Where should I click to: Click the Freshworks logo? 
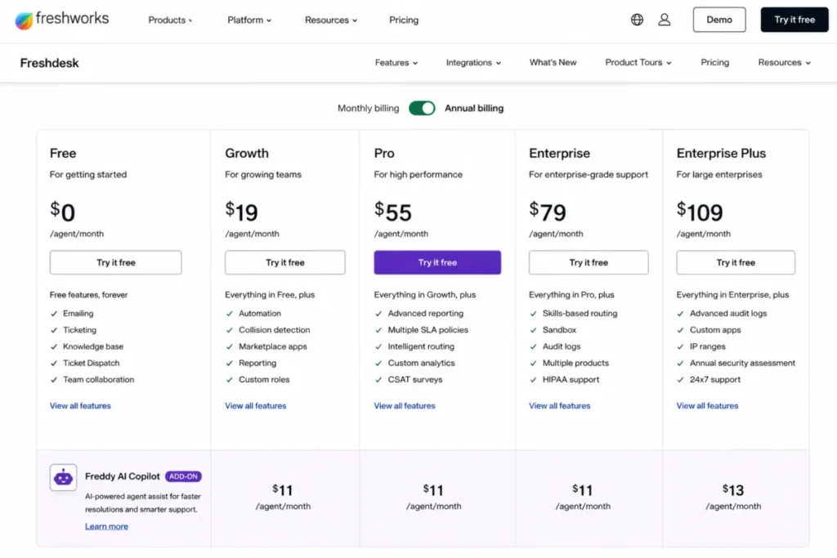tap(62, 20)
